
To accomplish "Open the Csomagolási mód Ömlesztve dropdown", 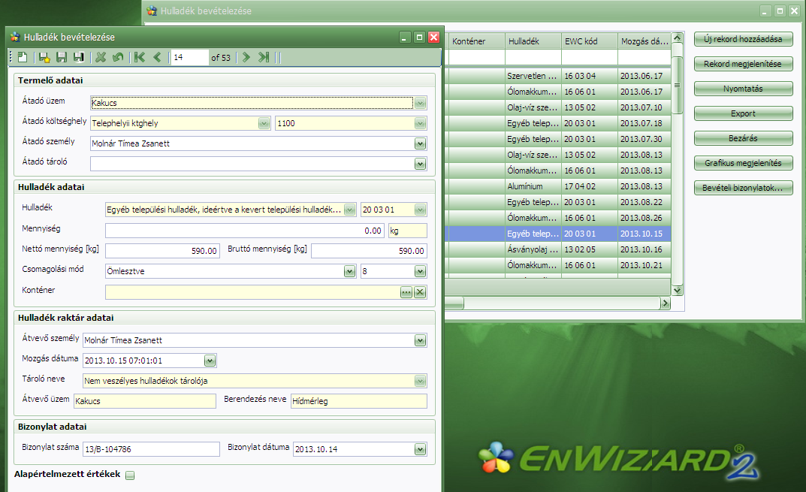I will point(349,271).
